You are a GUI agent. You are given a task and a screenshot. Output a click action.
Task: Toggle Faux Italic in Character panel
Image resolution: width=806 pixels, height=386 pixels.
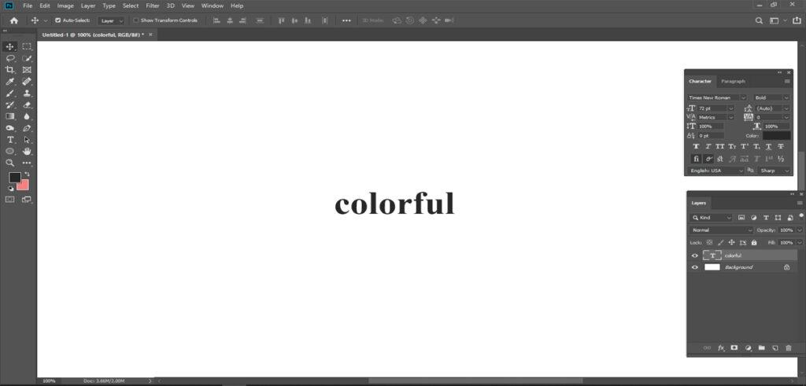pos(708,147)
